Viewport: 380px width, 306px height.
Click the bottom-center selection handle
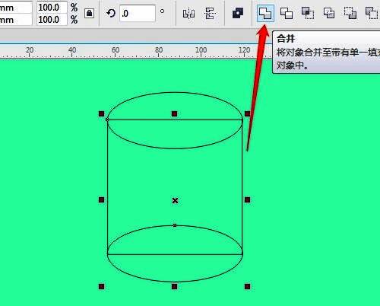pyautogui.click(x=174, y=287)
